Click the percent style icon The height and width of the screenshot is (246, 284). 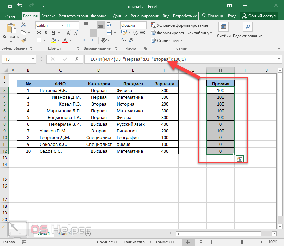pyautogui.click(x=135, y=33)
